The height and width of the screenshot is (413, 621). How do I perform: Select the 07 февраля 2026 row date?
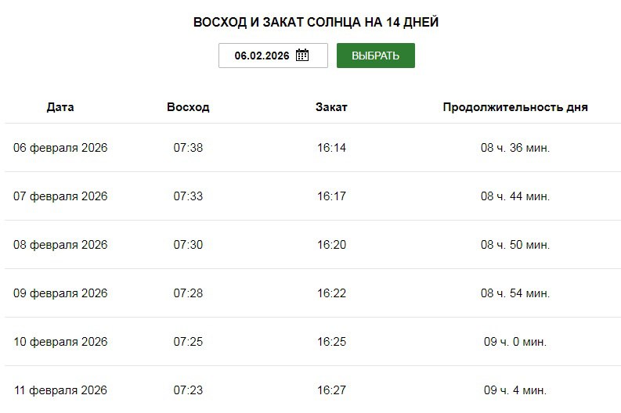pyautogui.click(x=60, y=196)
